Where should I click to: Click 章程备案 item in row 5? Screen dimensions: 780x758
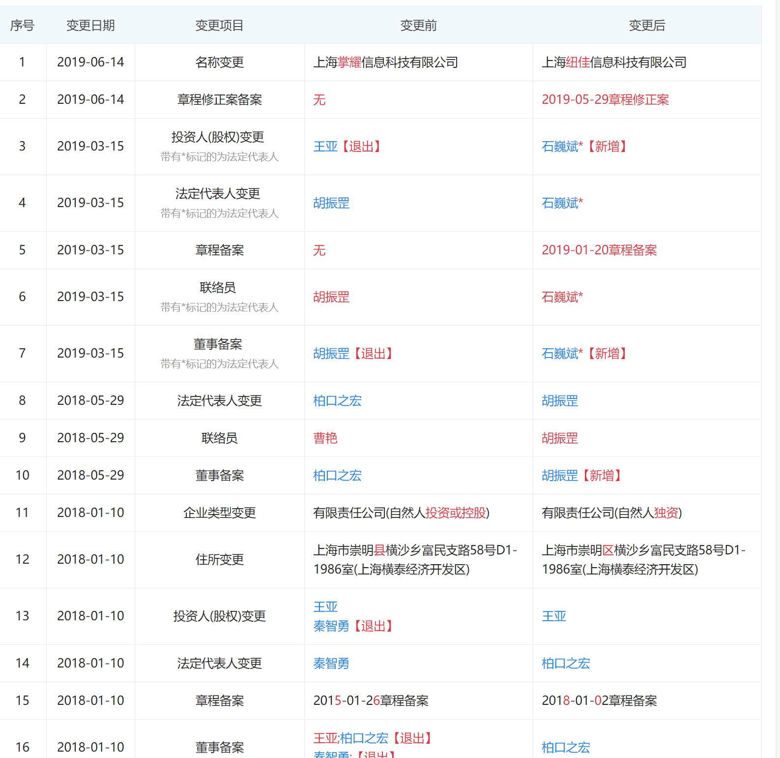click(x=220, y=250)
